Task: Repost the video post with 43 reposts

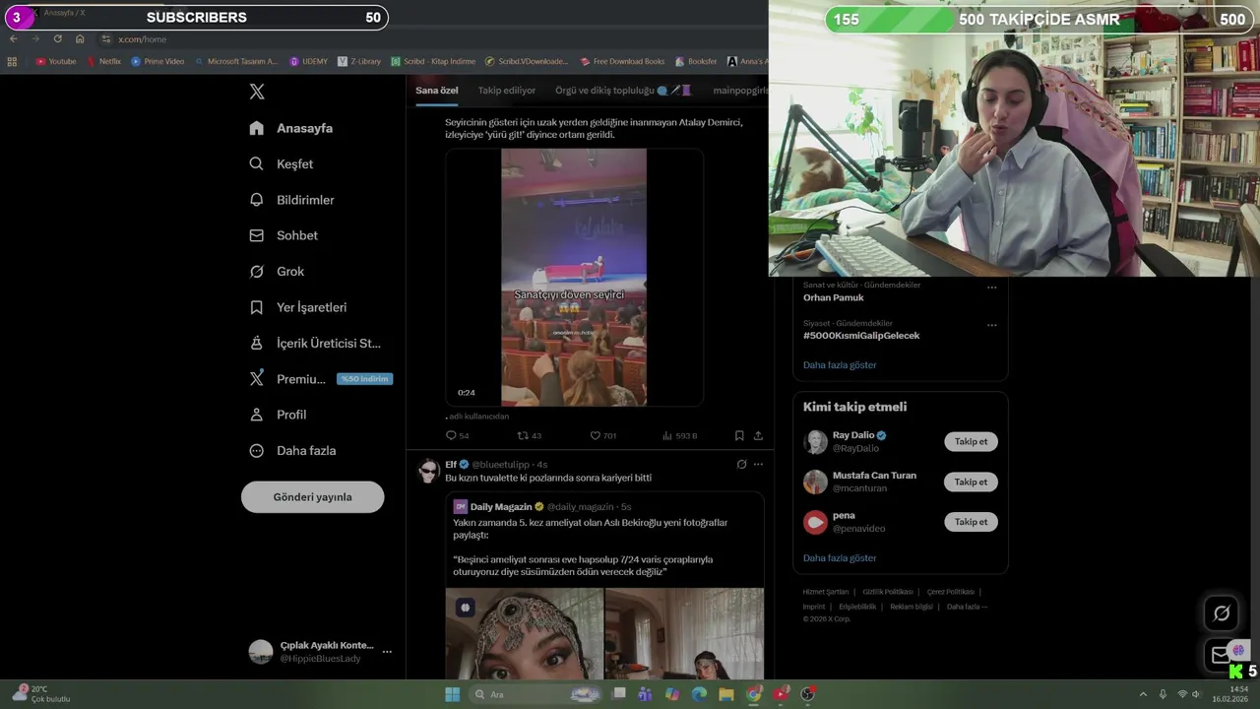Action: pyautogui.click(x=530, y=435)
